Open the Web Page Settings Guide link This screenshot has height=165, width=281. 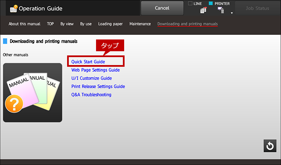(96, 70)
